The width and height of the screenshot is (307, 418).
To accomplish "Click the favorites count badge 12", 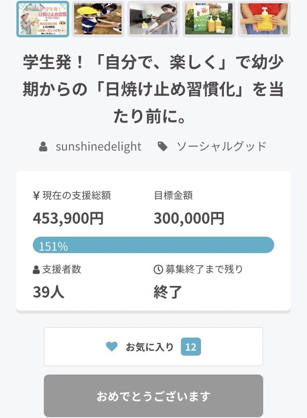I will (191, 347).
